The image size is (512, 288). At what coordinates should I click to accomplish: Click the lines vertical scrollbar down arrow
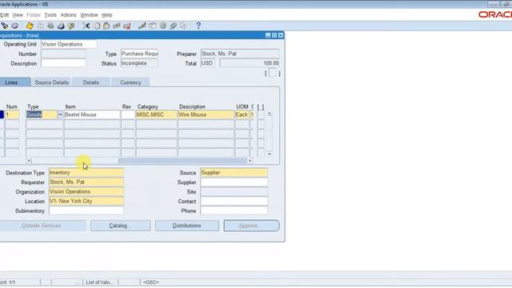270,154
